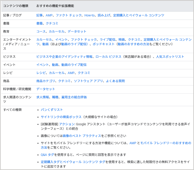Click the 書籍 link in the 書籍 row
The height and width of the screenshot is (170, 194).
click(39, 23)
